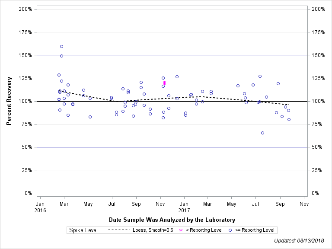Click the '125%' label on the left axis
Screen dimensions: 332x249
[x=26, y=78]
